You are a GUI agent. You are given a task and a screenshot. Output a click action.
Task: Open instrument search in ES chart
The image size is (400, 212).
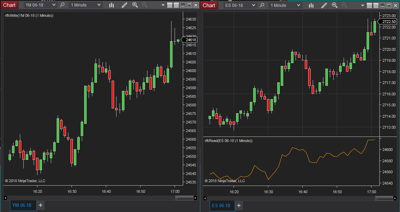click(x=262, y=5)
